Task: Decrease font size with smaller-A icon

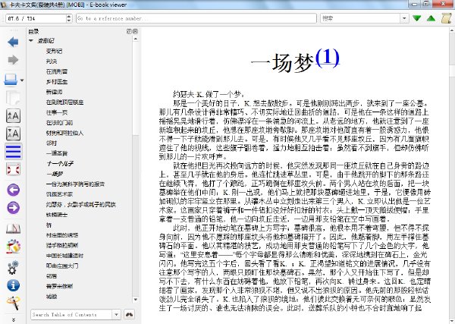Action: [x=13, y=134]
